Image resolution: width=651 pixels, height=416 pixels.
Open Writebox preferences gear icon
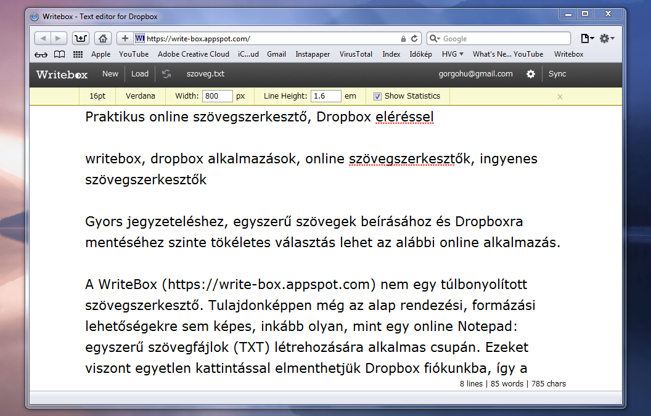(x=531, y=74)
